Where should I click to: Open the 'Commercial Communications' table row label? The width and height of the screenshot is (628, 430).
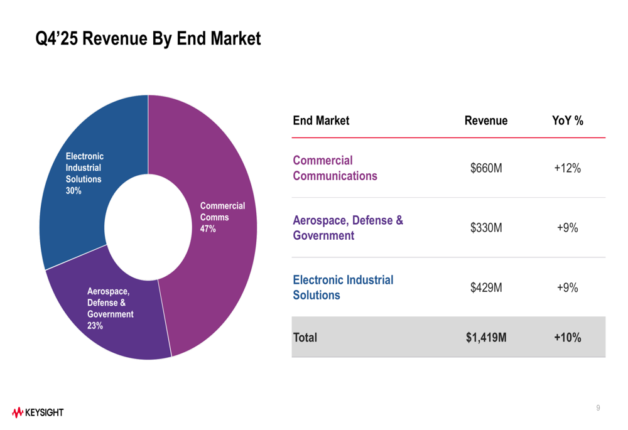pyautogui.click(x=335, y=168)
